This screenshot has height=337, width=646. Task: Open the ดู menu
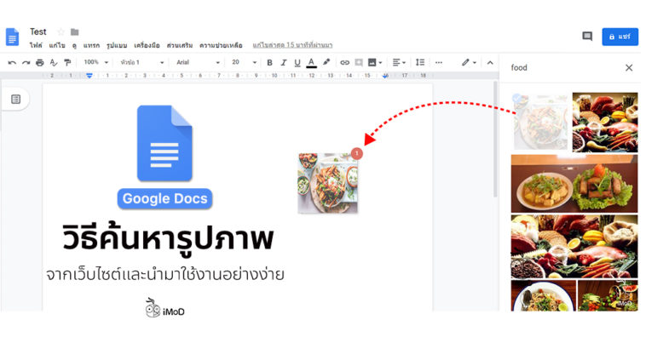coord(74,46)
